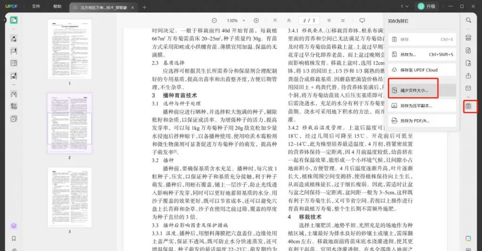Choose 保存 in the save panel
The height and width of the screenshot is (251, 482).
click(422, 40)
